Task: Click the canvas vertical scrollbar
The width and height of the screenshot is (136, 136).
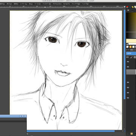Action: pos(125,54)
